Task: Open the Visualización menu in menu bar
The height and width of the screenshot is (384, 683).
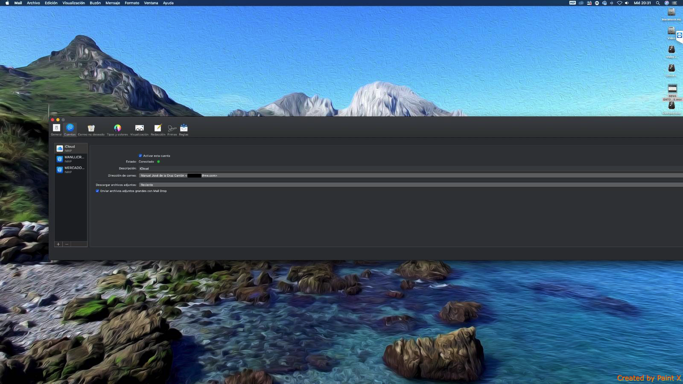Action: coord(73,3)
